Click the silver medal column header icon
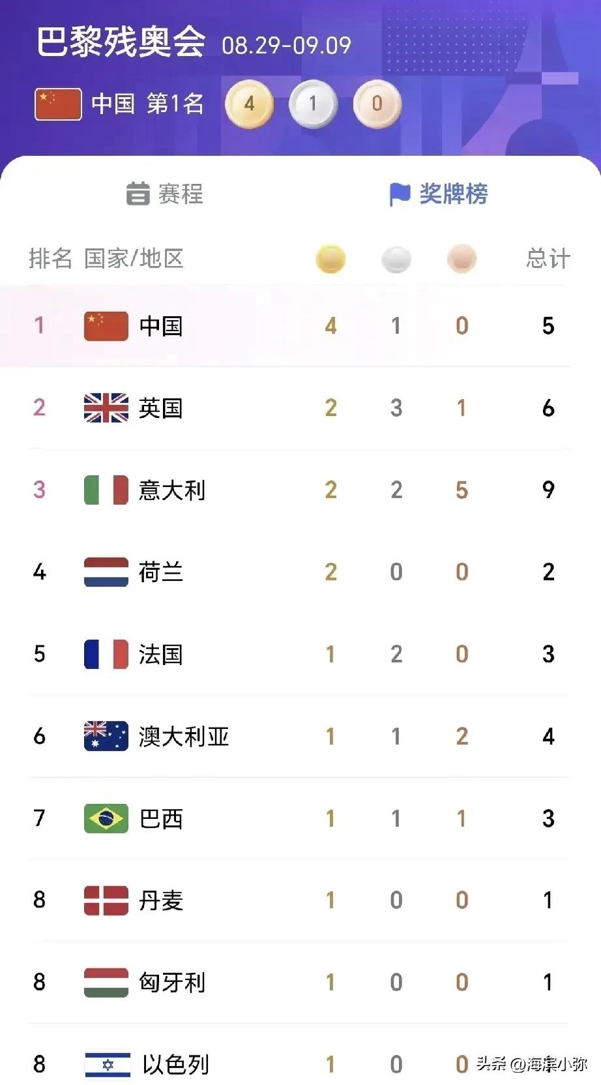The image size is (601, 1085). coord(396,260)
